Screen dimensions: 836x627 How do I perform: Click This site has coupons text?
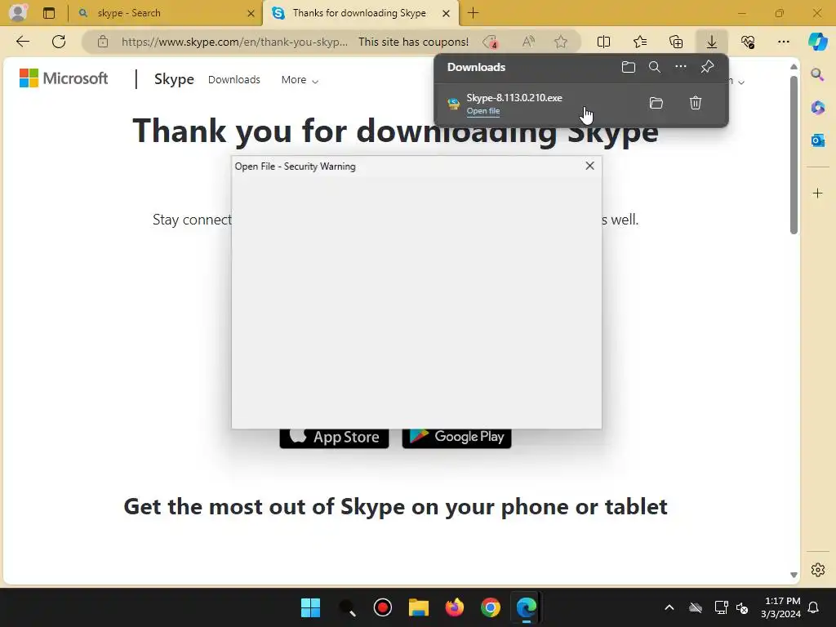(413, 42)
